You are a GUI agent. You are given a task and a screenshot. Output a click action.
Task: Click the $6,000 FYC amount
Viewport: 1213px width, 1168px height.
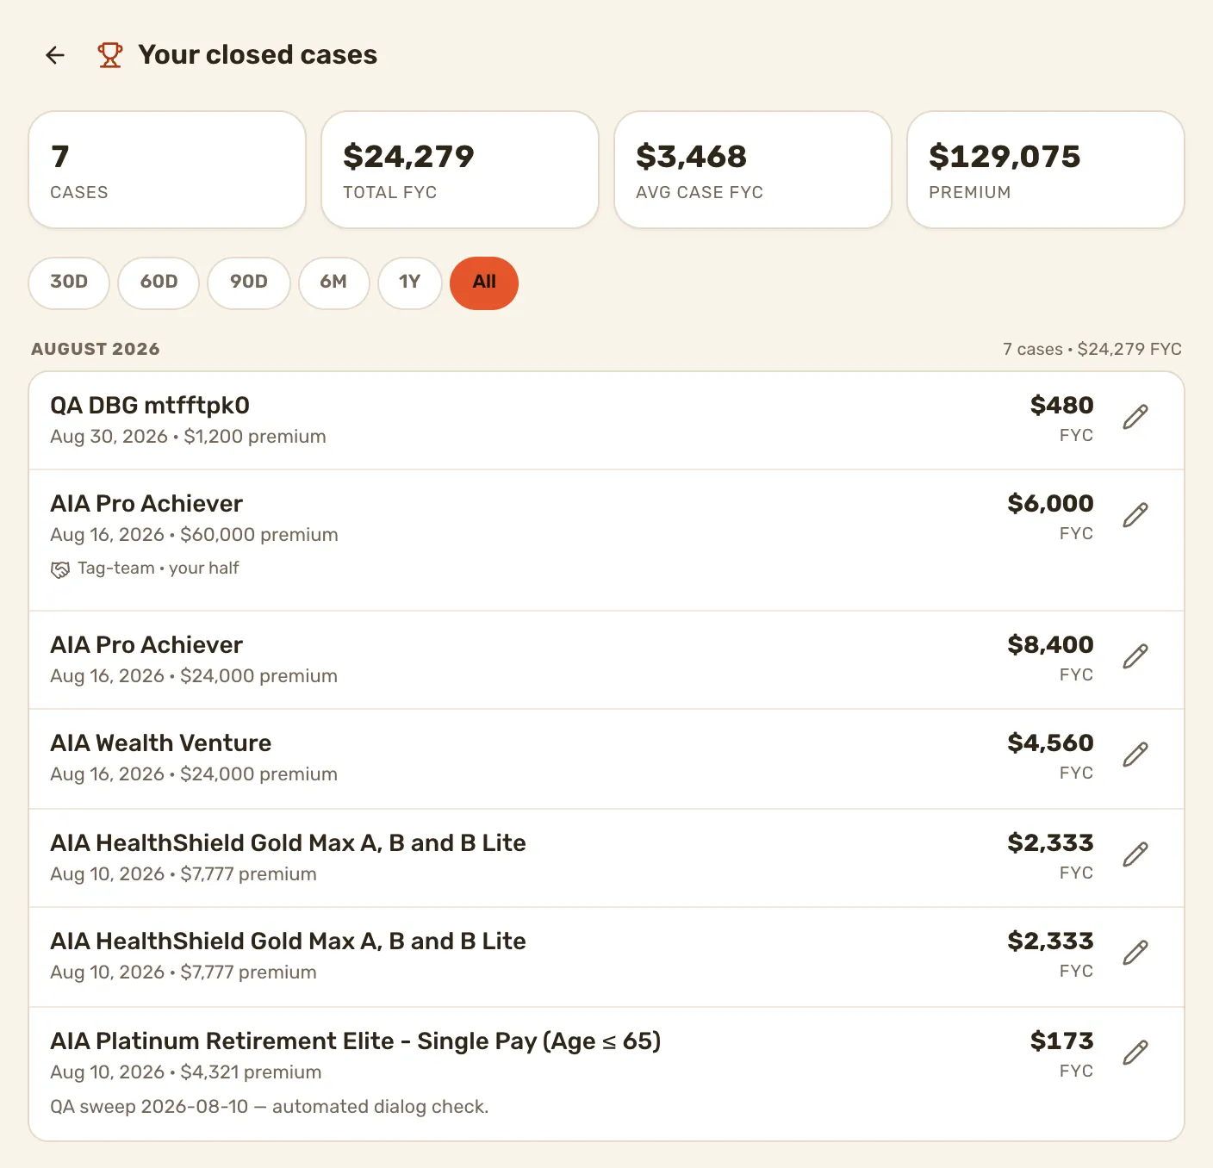click(1050, 504)
